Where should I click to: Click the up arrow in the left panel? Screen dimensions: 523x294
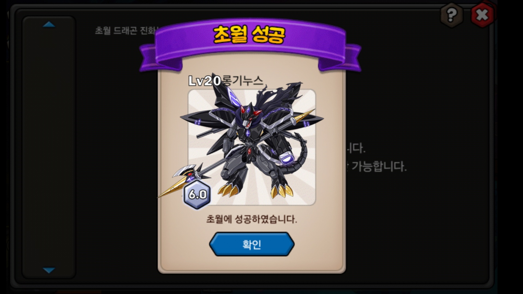[49, 25]
